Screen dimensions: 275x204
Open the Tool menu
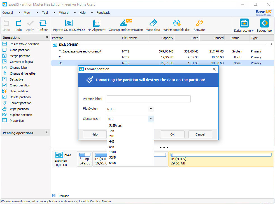pyautogui.click(x=45, y=13)
